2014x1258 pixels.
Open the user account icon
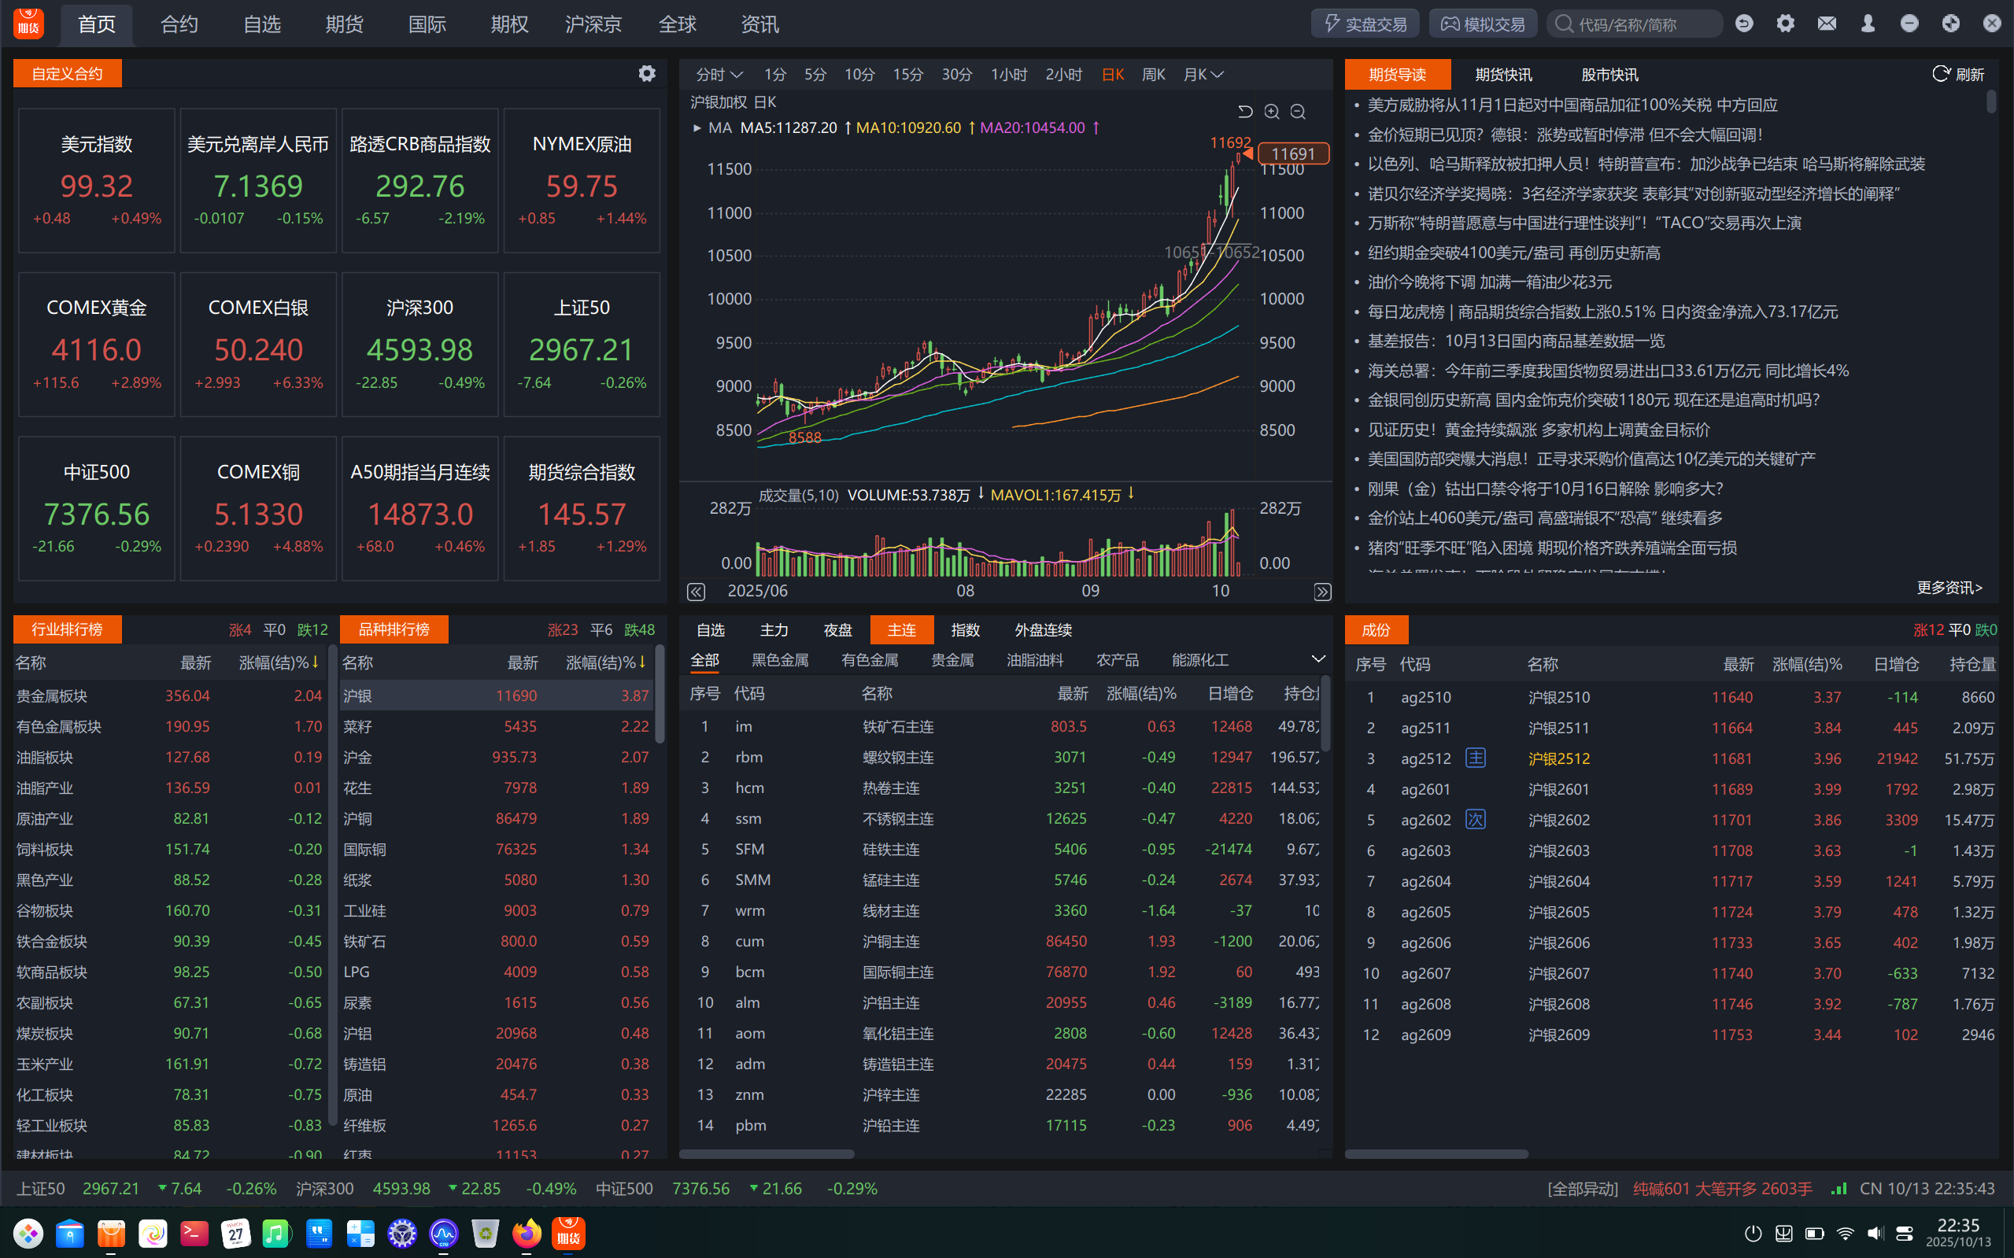(1868, 24)
